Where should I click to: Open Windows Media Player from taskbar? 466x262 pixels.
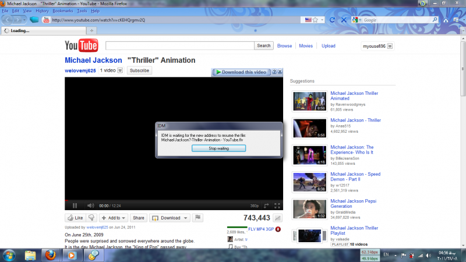(x=72, y=256)
